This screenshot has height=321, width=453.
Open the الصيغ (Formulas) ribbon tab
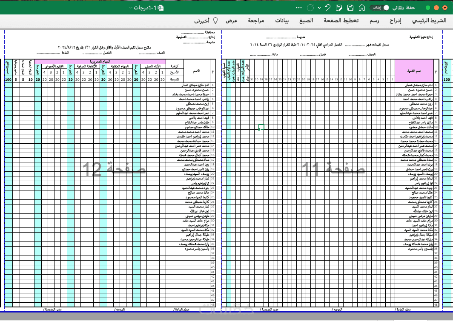[306, 20]
